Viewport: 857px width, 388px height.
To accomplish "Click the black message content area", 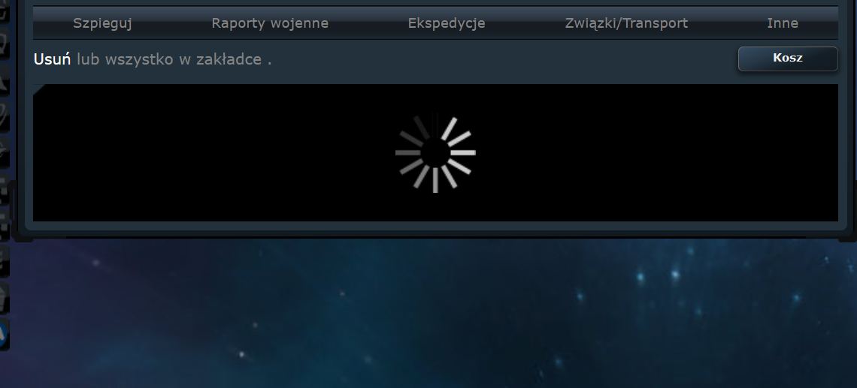I will coord(435,153).
